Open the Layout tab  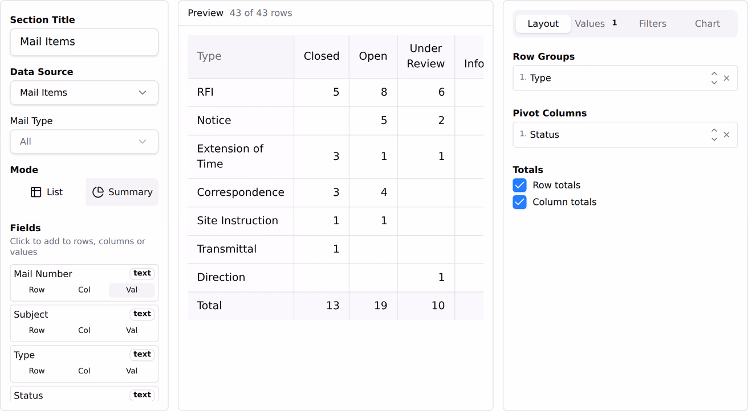543,24
